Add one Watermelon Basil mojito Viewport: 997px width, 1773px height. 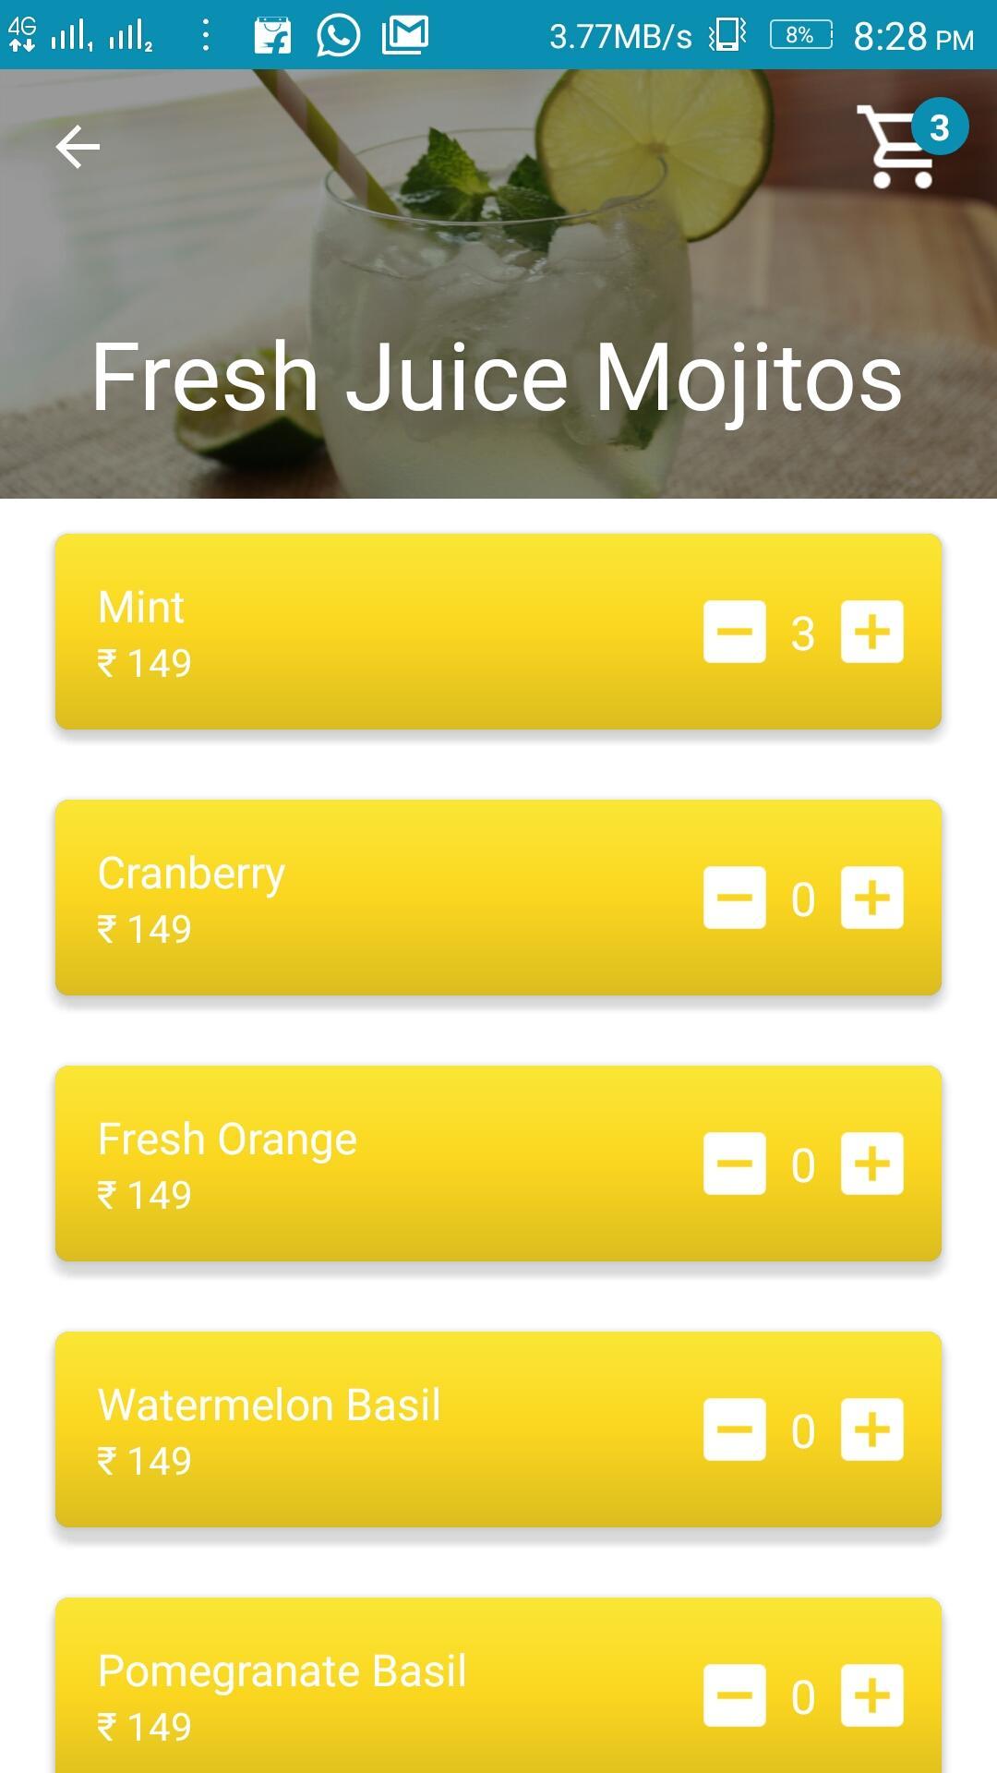(x=871, y=1430)
